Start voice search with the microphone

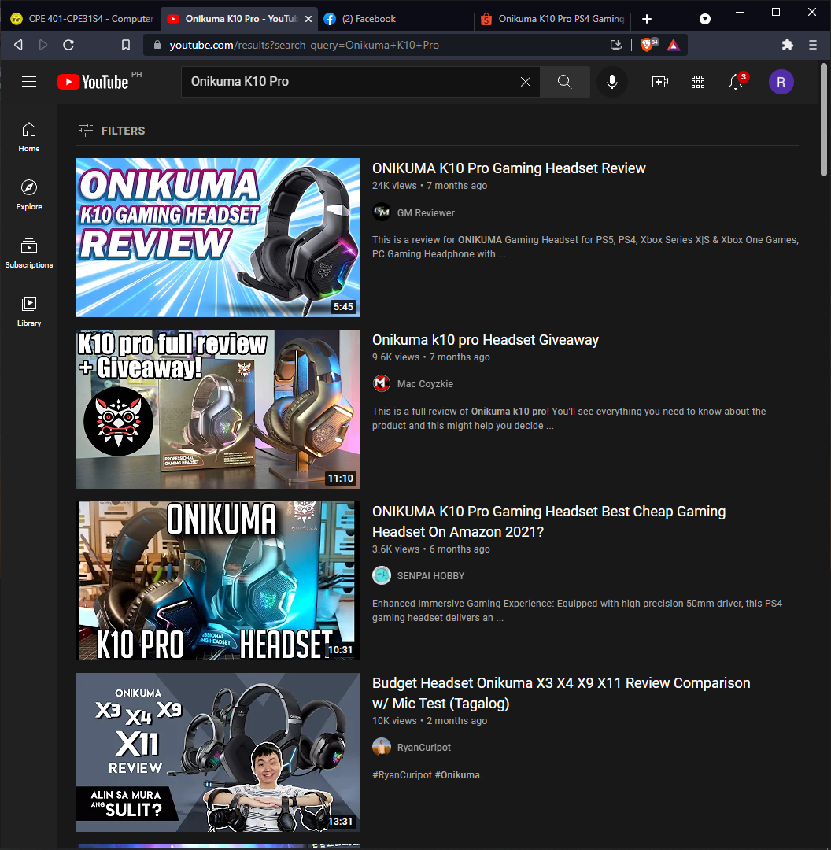click(612, 82)
